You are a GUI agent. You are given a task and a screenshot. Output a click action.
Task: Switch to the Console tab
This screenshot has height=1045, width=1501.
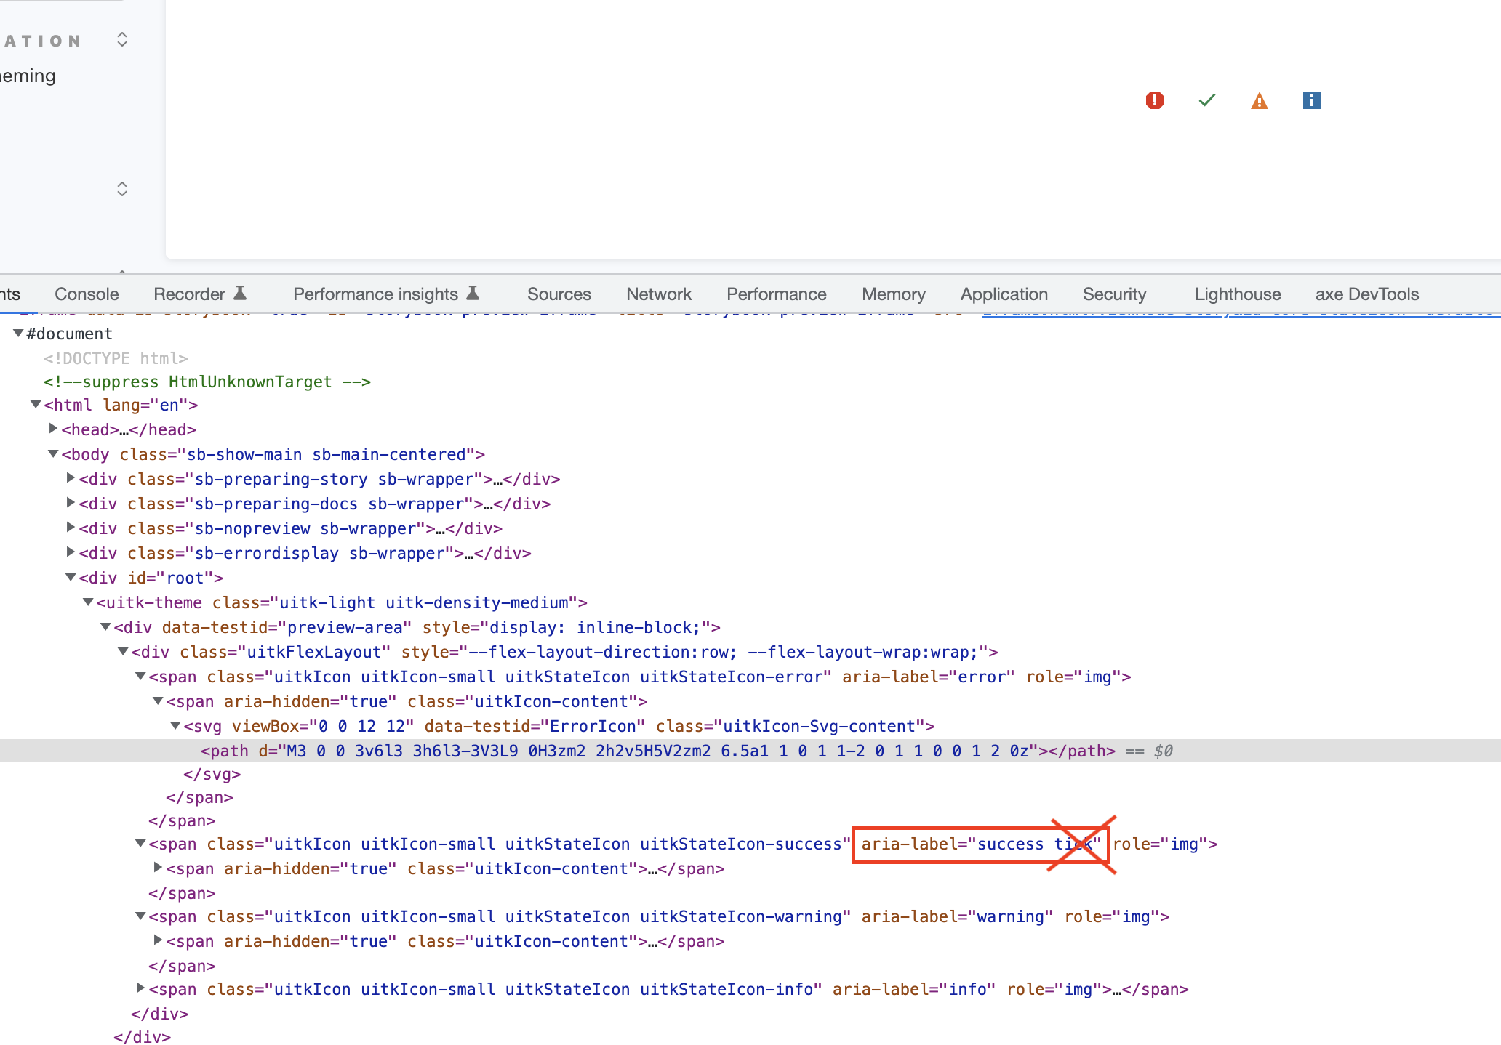86,294
